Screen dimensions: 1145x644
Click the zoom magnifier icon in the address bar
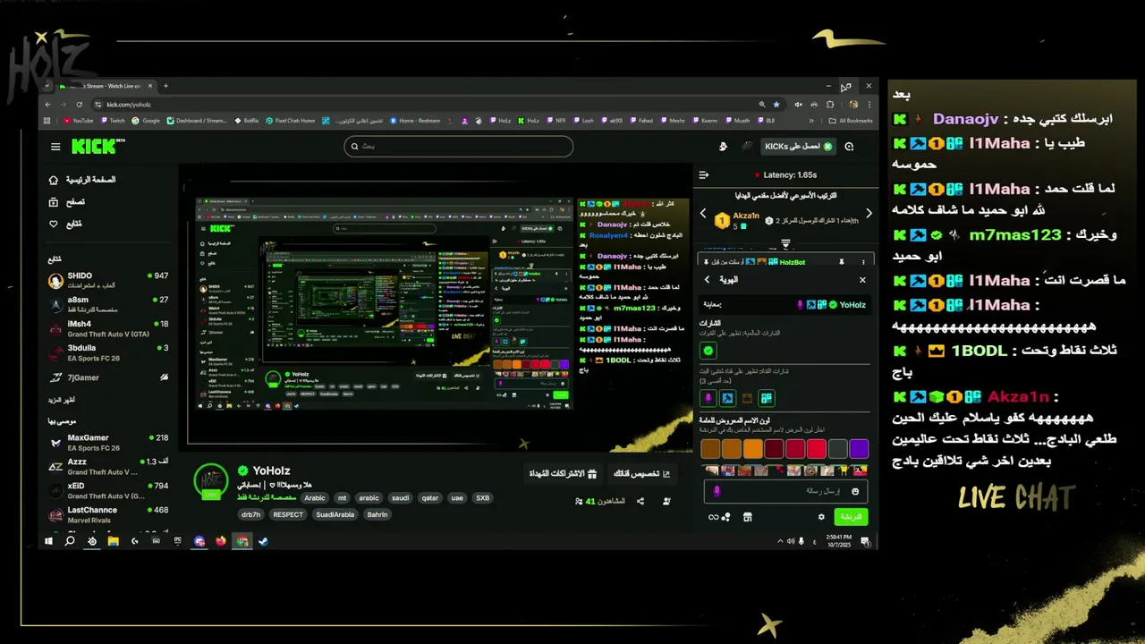tap(761, 105)
